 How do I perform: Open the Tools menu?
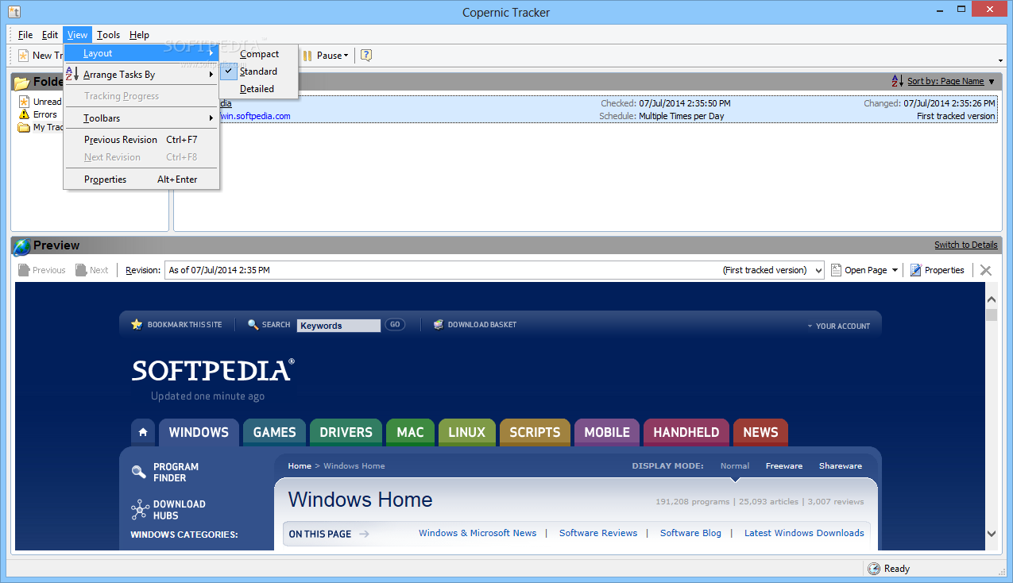pos(108,35)
